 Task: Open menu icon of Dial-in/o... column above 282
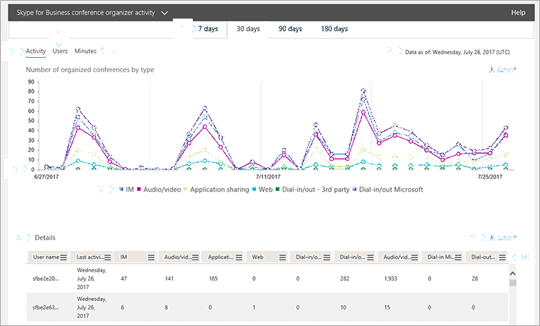[x=370, y=257]
